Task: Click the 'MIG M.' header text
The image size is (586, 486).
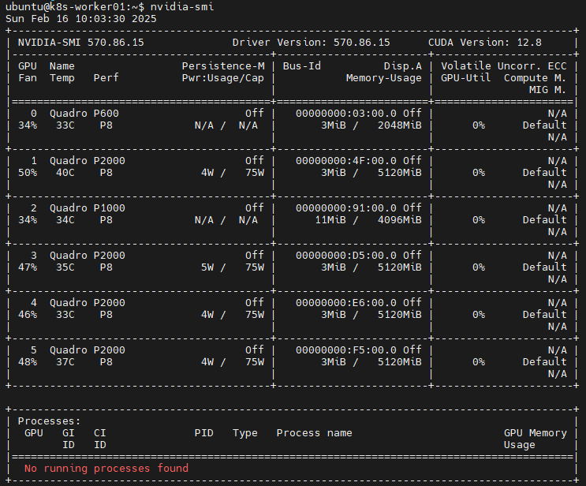Action: (547, 90)
